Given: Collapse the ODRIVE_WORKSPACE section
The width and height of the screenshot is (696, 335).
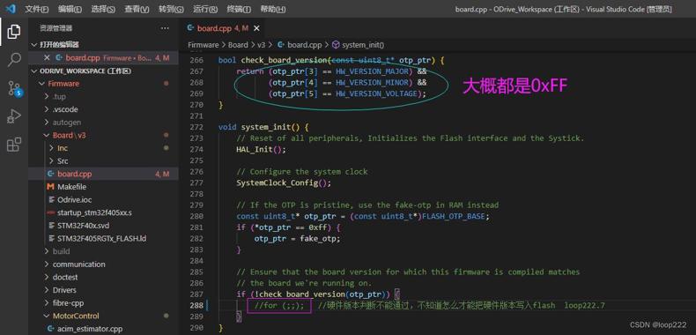Looking at the screenshot, I should click(x=103, y=71).
